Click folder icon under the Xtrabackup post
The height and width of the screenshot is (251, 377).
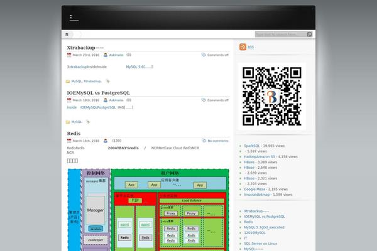(68, 82)
